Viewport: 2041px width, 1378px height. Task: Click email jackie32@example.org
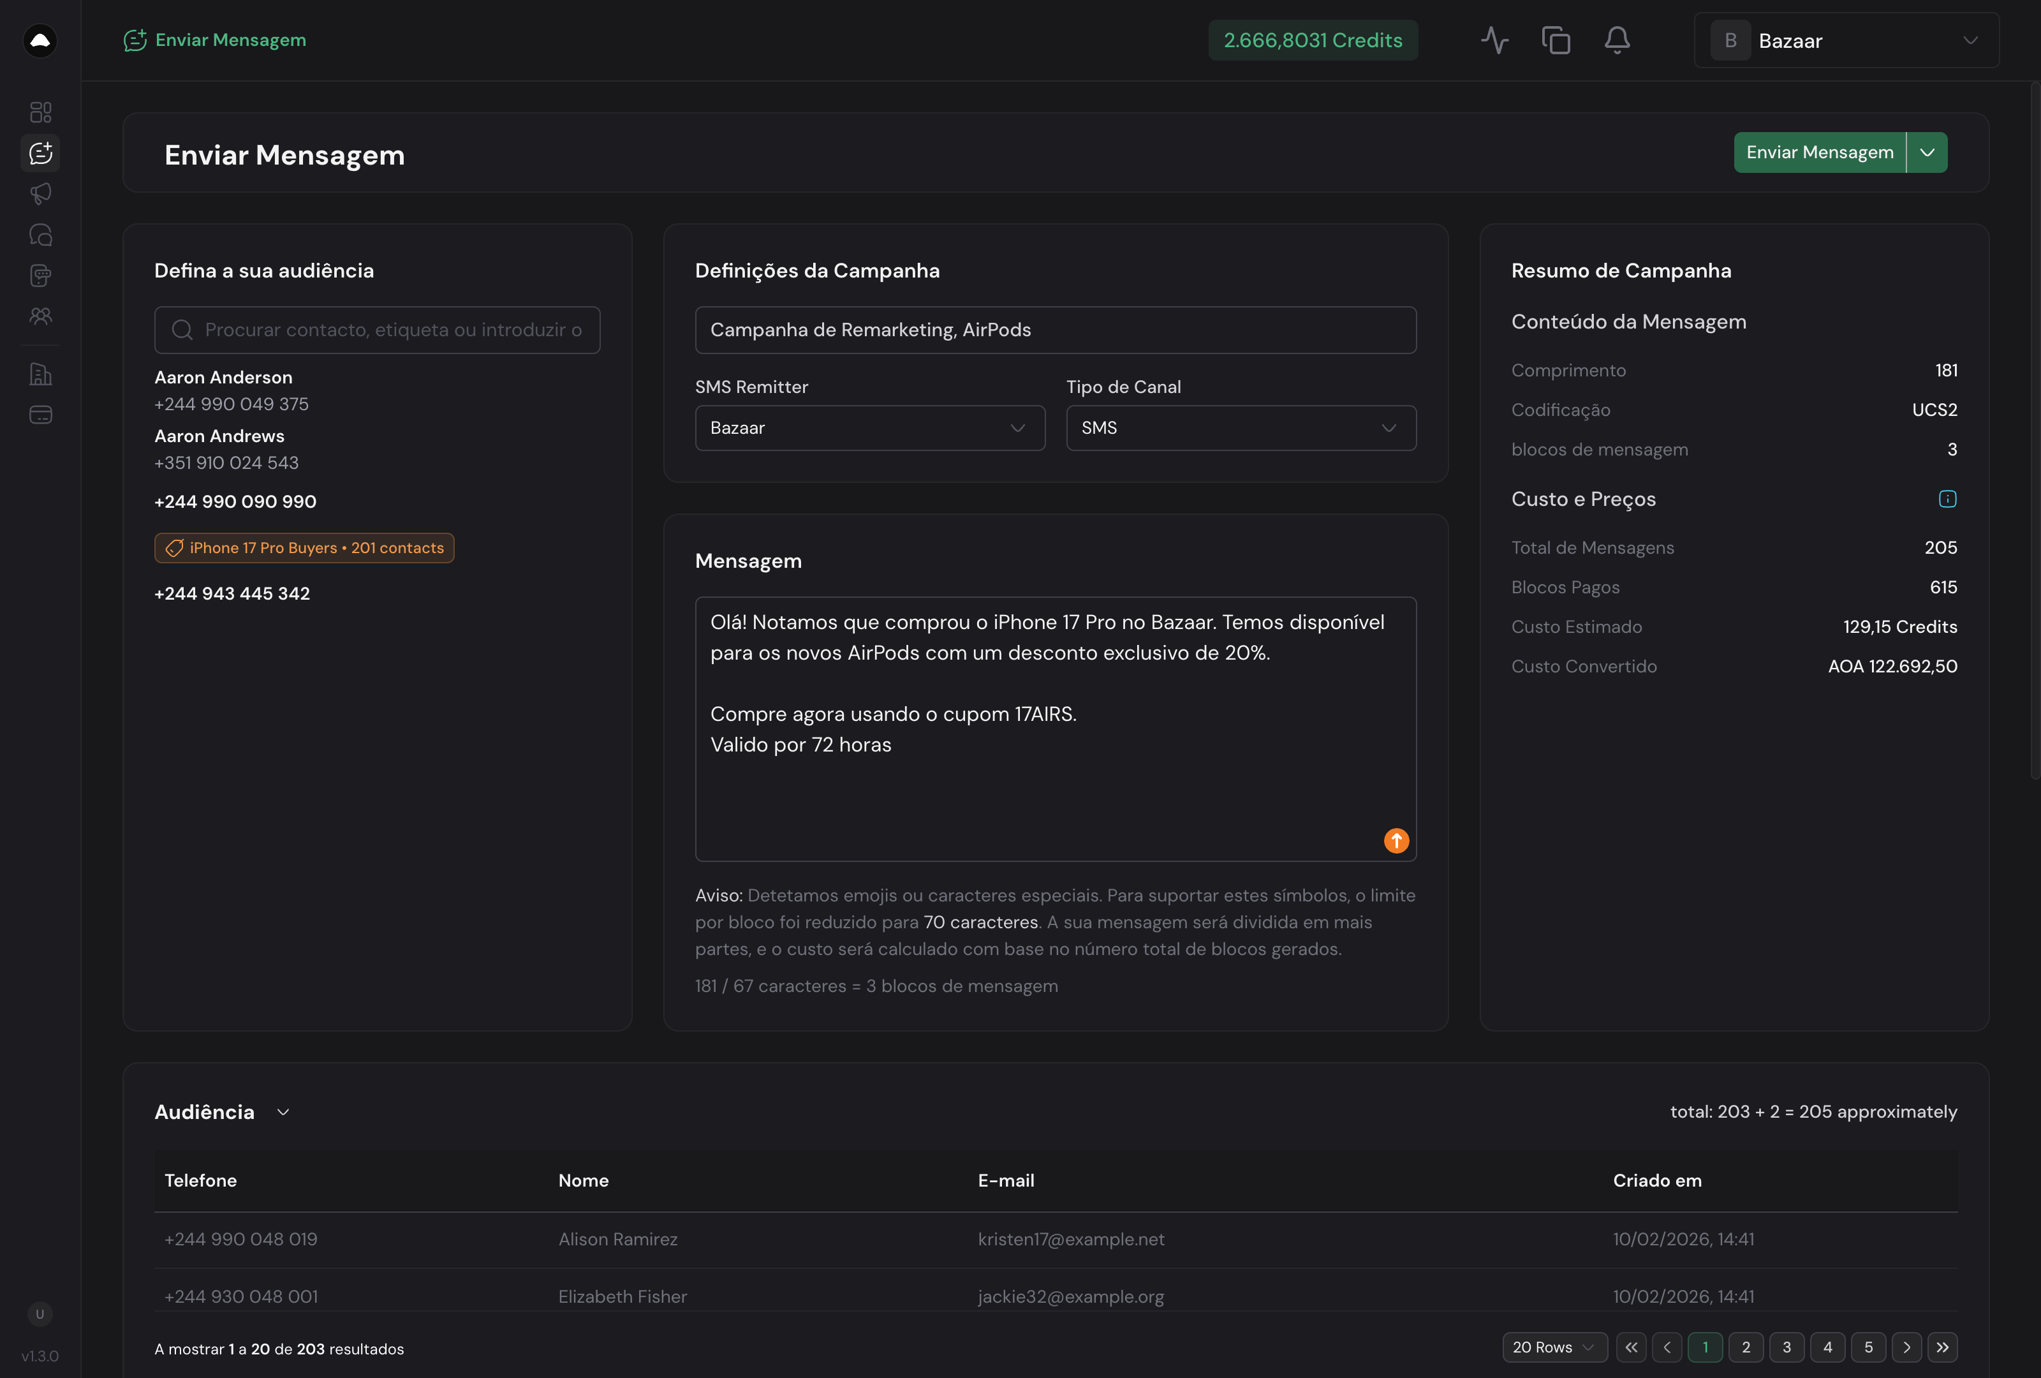[x=1072, y=1297]
